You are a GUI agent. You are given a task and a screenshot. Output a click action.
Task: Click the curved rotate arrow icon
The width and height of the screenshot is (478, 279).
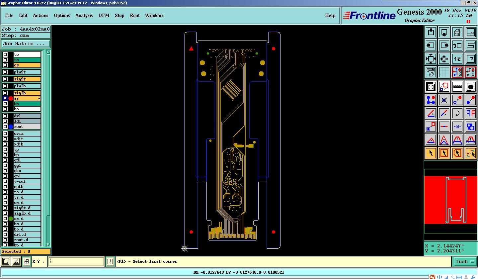pyautogui.click(x=457, y=113)
